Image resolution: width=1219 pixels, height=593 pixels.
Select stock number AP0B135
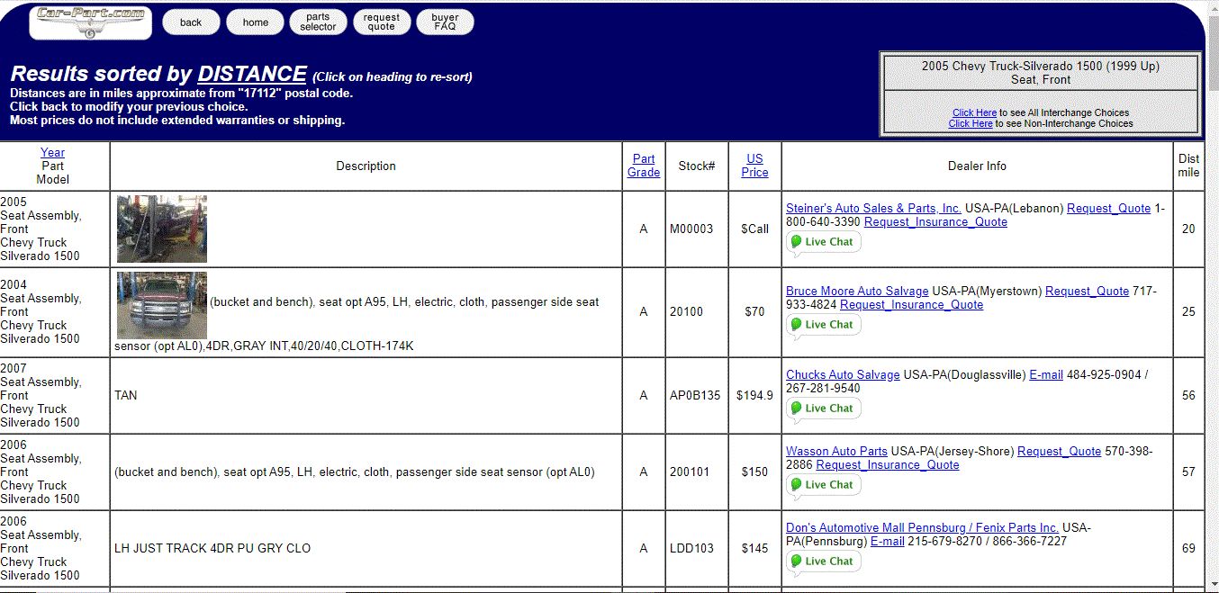695,395
